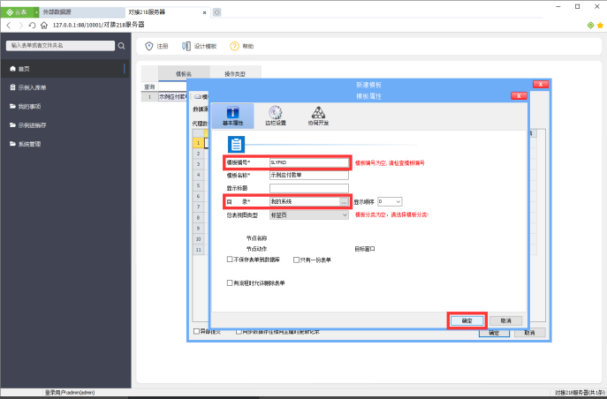This screenshot has height=399, width=607.
Task: Close the 对接218服务器 tab
Action: tap(204, 12)
